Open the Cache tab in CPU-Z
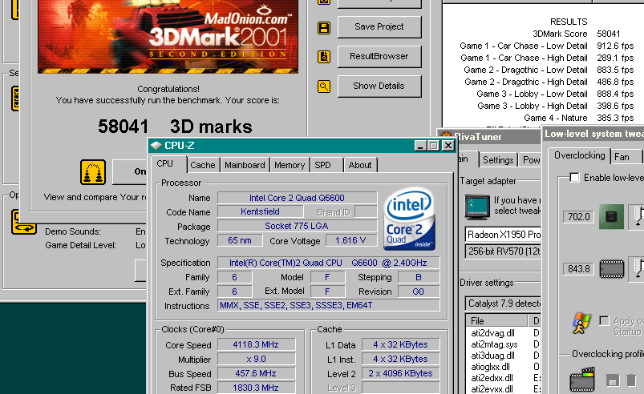 click(202, 165)
